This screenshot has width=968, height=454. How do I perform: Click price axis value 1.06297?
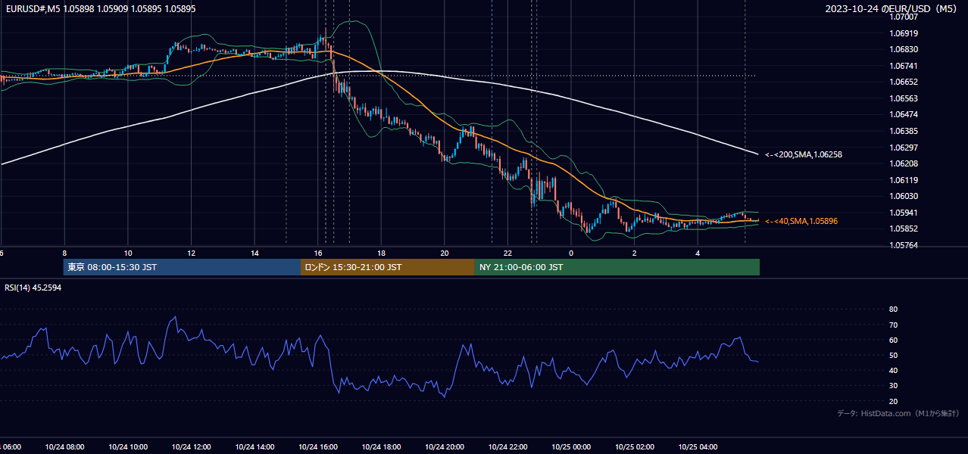(x=904, y=148)
